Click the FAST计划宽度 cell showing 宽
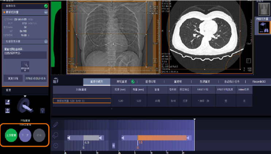Screen dimensions: 271x154 226,101
